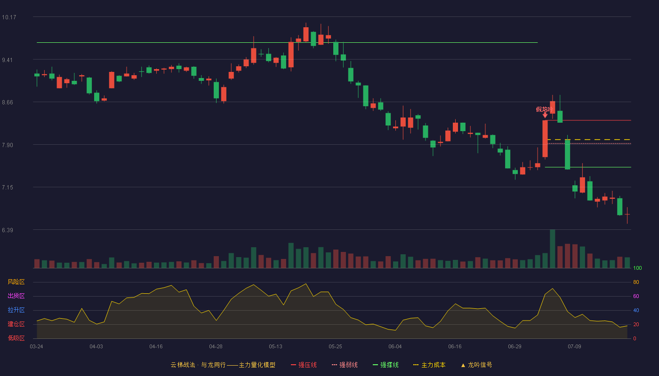This screenshot has width=659, height=376.
Task: Click the 04-16 date label
Action: [156, 346]
